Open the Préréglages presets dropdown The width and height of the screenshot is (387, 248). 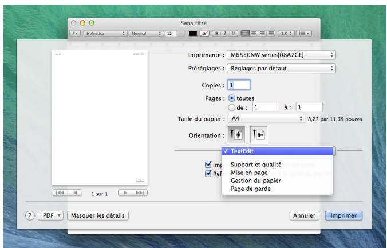[280, 68]
